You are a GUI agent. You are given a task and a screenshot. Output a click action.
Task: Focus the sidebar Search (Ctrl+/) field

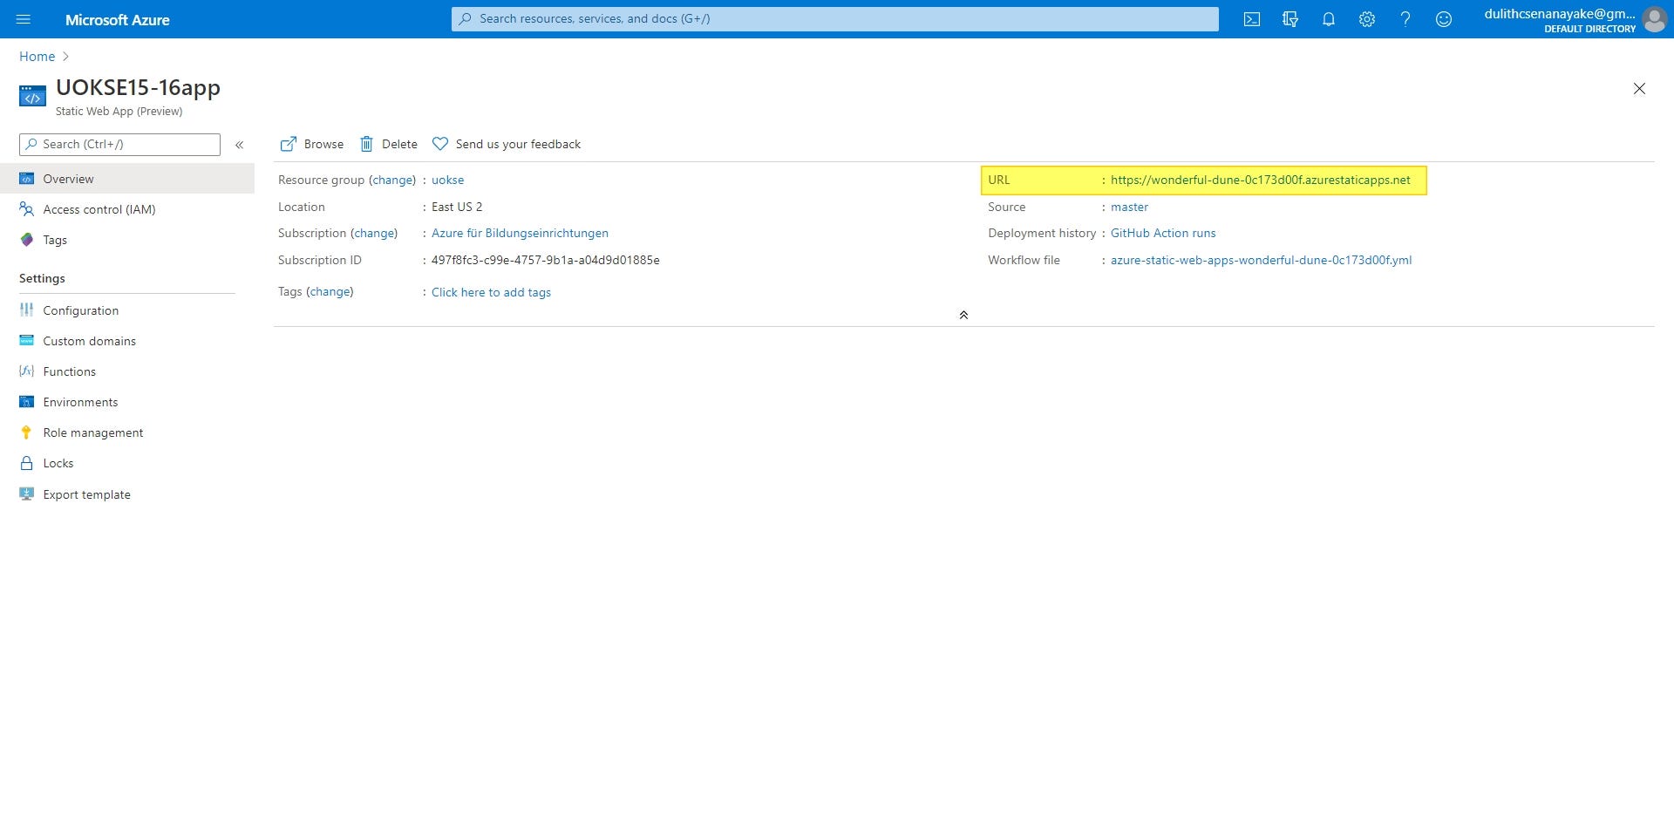[119, 145]
